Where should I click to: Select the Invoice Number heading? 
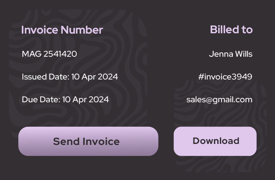click(62, 30)
